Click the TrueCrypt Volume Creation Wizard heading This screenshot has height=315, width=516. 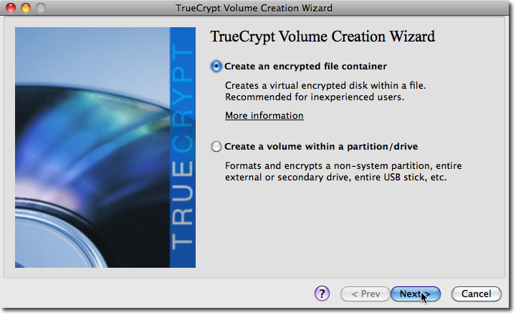[322, 37]
